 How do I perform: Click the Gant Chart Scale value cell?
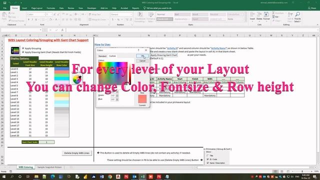[46, 142]
